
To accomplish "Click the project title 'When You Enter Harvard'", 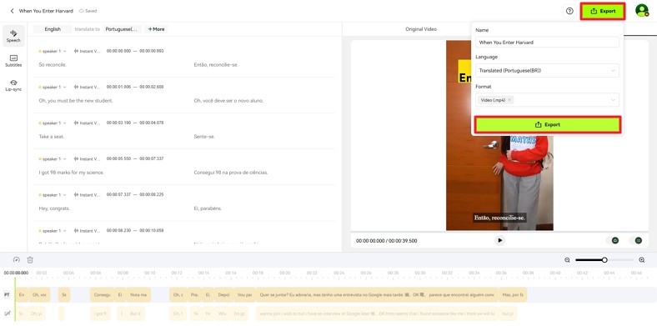I will point(46,11).
